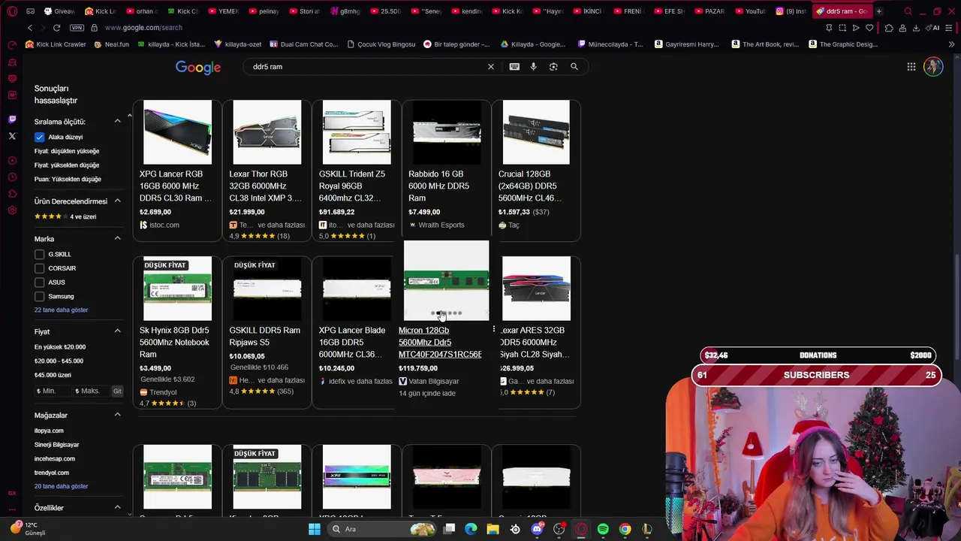Open Spotify from the taskbar
This screenshot has height=541, width=961.
click(x=603, y=530)
